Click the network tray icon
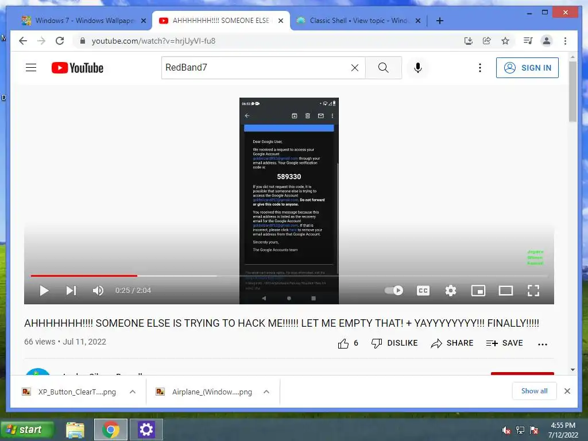588x441 pixels. 520,430
